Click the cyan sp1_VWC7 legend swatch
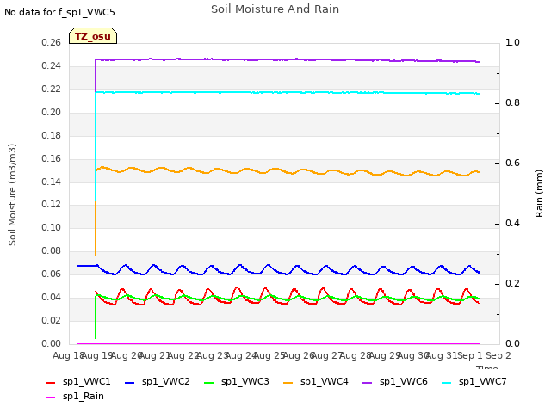The height and width of the screenshot is (413, 551). pos(446,382)
